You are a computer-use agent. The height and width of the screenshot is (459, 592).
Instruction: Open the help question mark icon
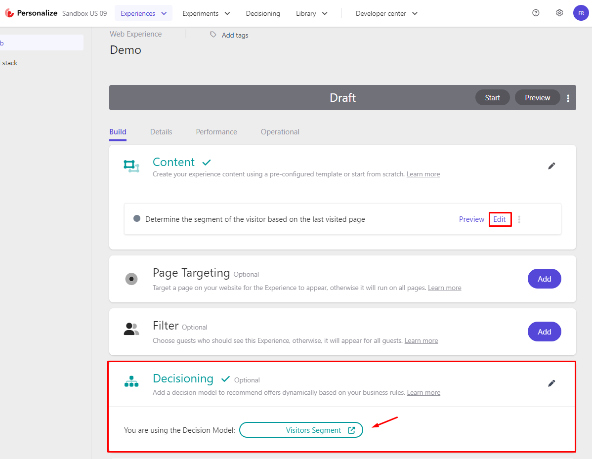536,13
